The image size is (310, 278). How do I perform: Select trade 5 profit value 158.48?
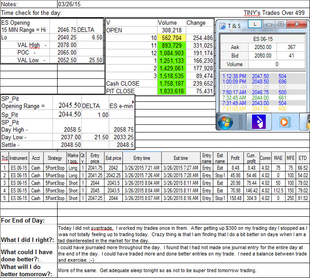235,198
